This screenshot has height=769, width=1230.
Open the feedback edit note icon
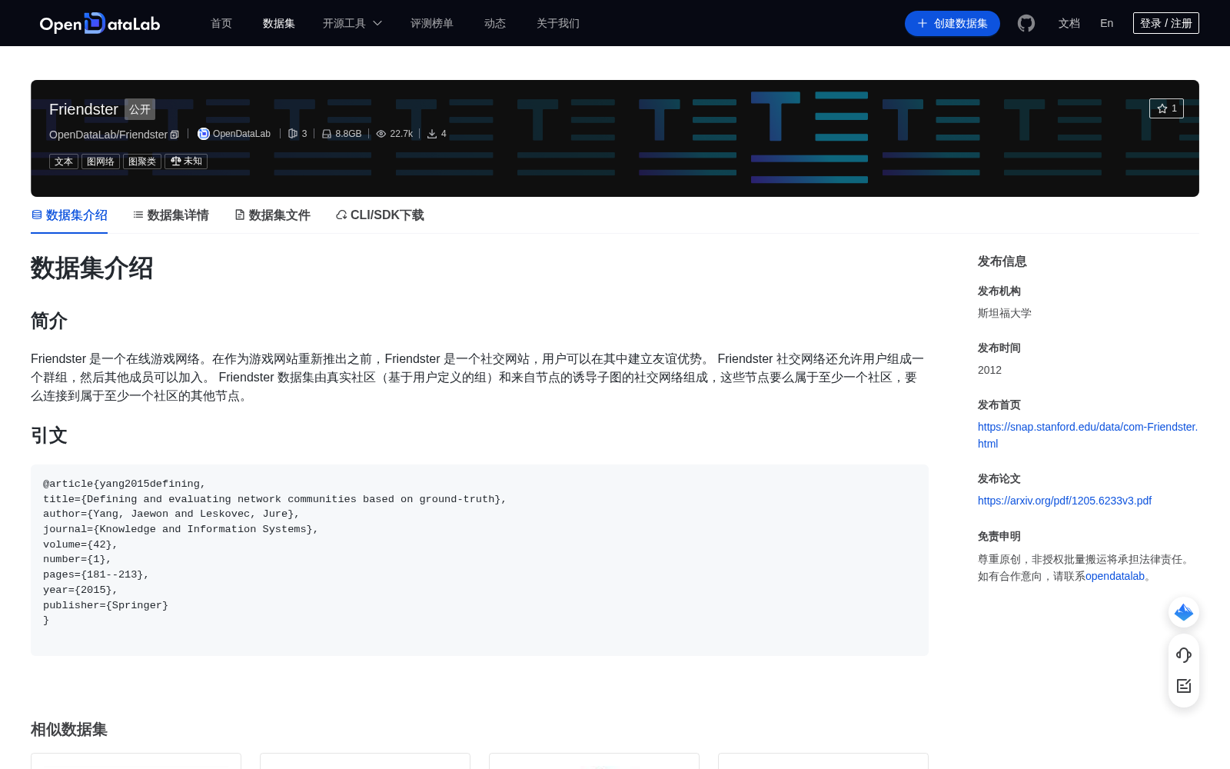coord(1184,686)
